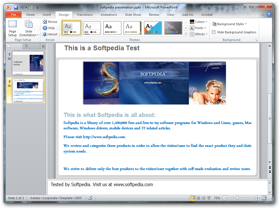
Task: Switch to the Animations tab
Action: pyautogui.click(x=109, y=15)
